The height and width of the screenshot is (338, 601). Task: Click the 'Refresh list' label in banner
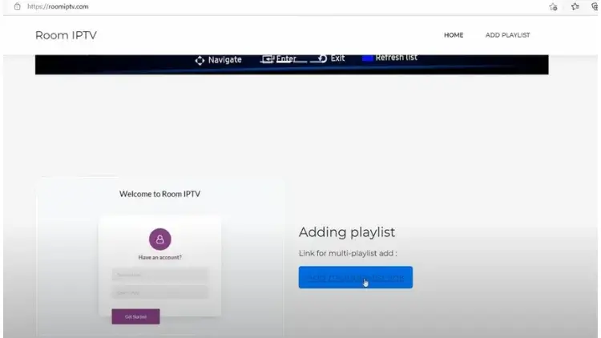(397, 58)
